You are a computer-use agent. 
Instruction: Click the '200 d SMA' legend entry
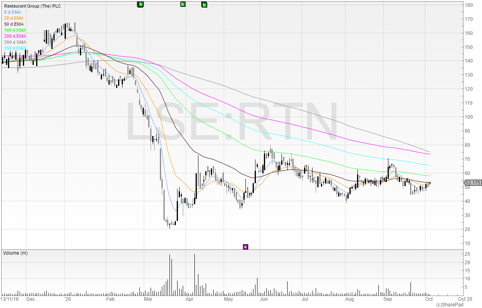click(15, 42)
